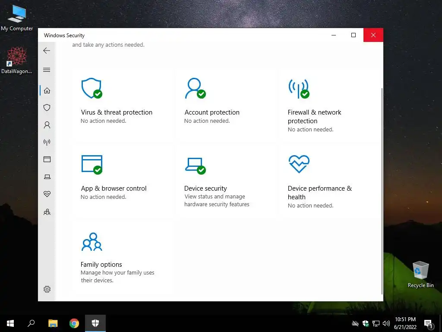
Task: Maximize the Windows Security window
Action: point(354,35)
